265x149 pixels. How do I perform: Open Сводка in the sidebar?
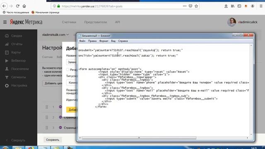click(x=17, y=36)
